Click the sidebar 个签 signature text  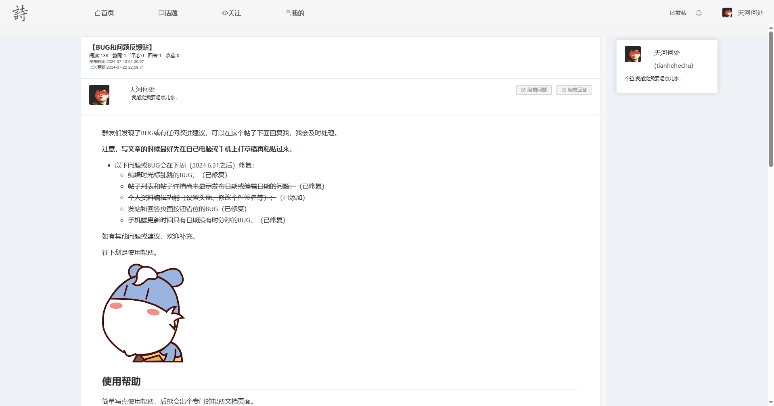(x=653, y=79)
